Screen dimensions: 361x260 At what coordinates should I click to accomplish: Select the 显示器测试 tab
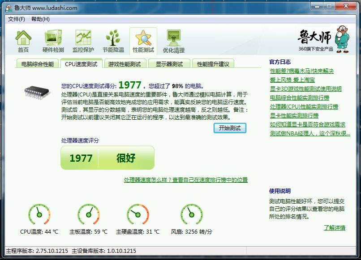(x=169, y=64)
